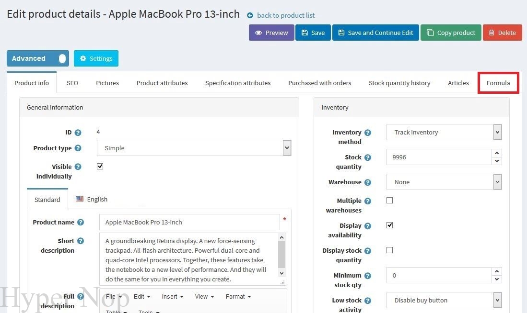Open the editor Edit menu
The image size is (527, 313).
point(142,297)
